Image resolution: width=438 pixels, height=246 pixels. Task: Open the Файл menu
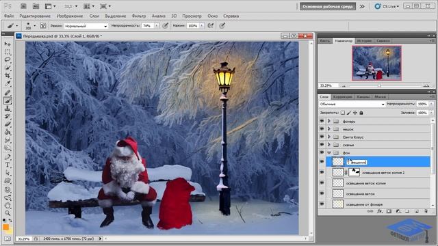point(9,16)
